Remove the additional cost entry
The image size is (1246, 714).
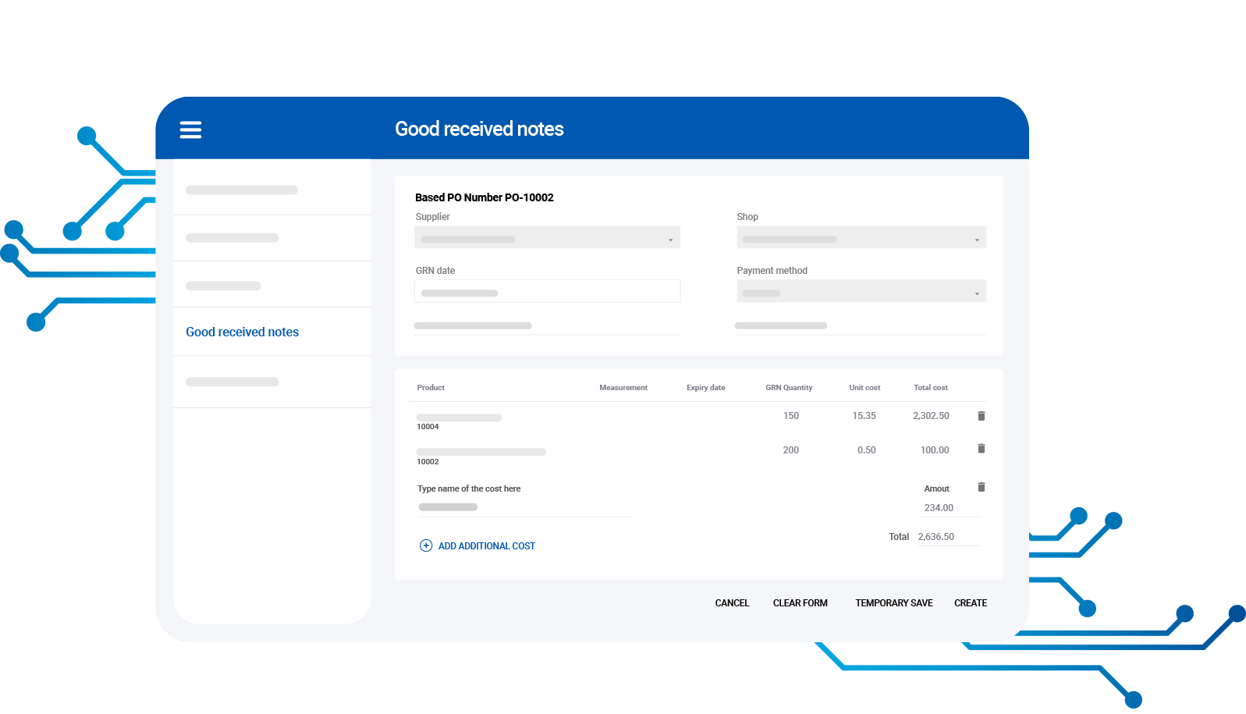tap(981, 488)
